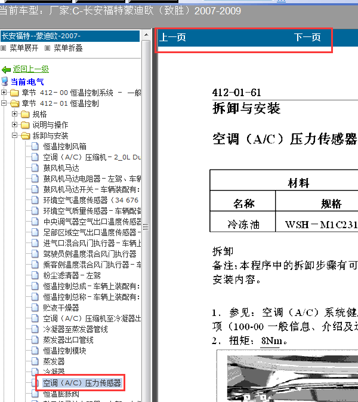
Task: Expand chapter 412-00 恒温控制系统 node
Action: 4,93
